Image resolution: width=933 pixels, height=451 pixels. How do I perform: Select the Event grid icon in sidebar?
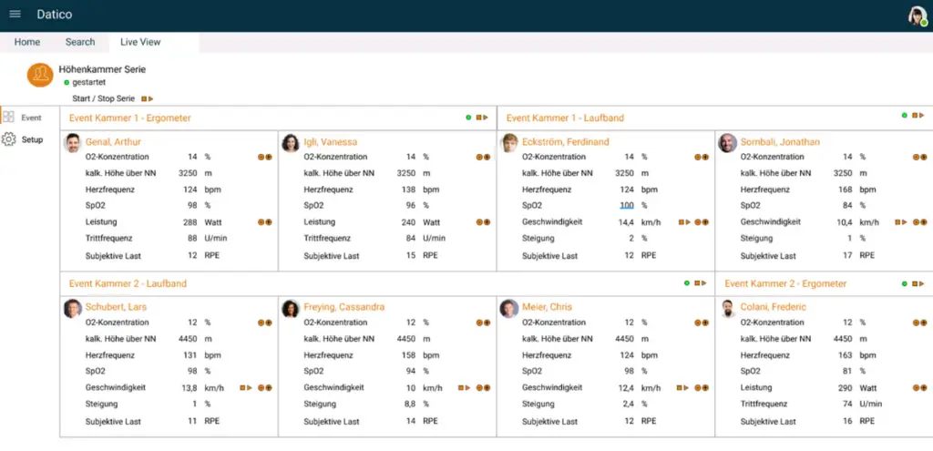click(x=8, y=118)
